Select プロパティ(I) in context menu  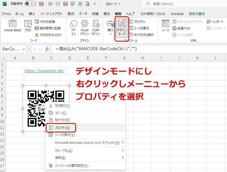[85, 128]
